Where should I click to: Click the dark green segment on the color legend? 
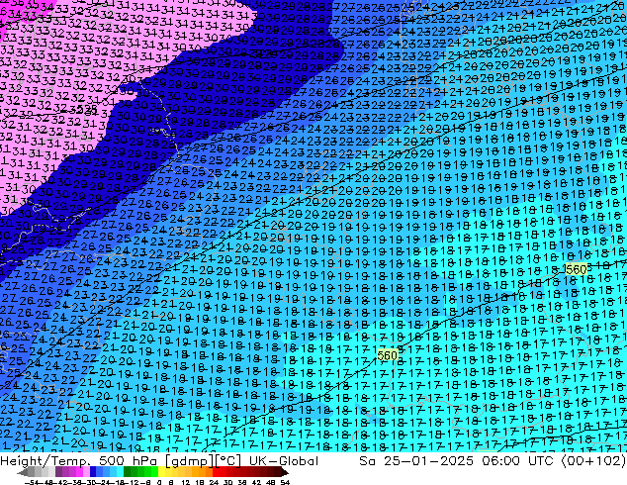tap(128, 472)
